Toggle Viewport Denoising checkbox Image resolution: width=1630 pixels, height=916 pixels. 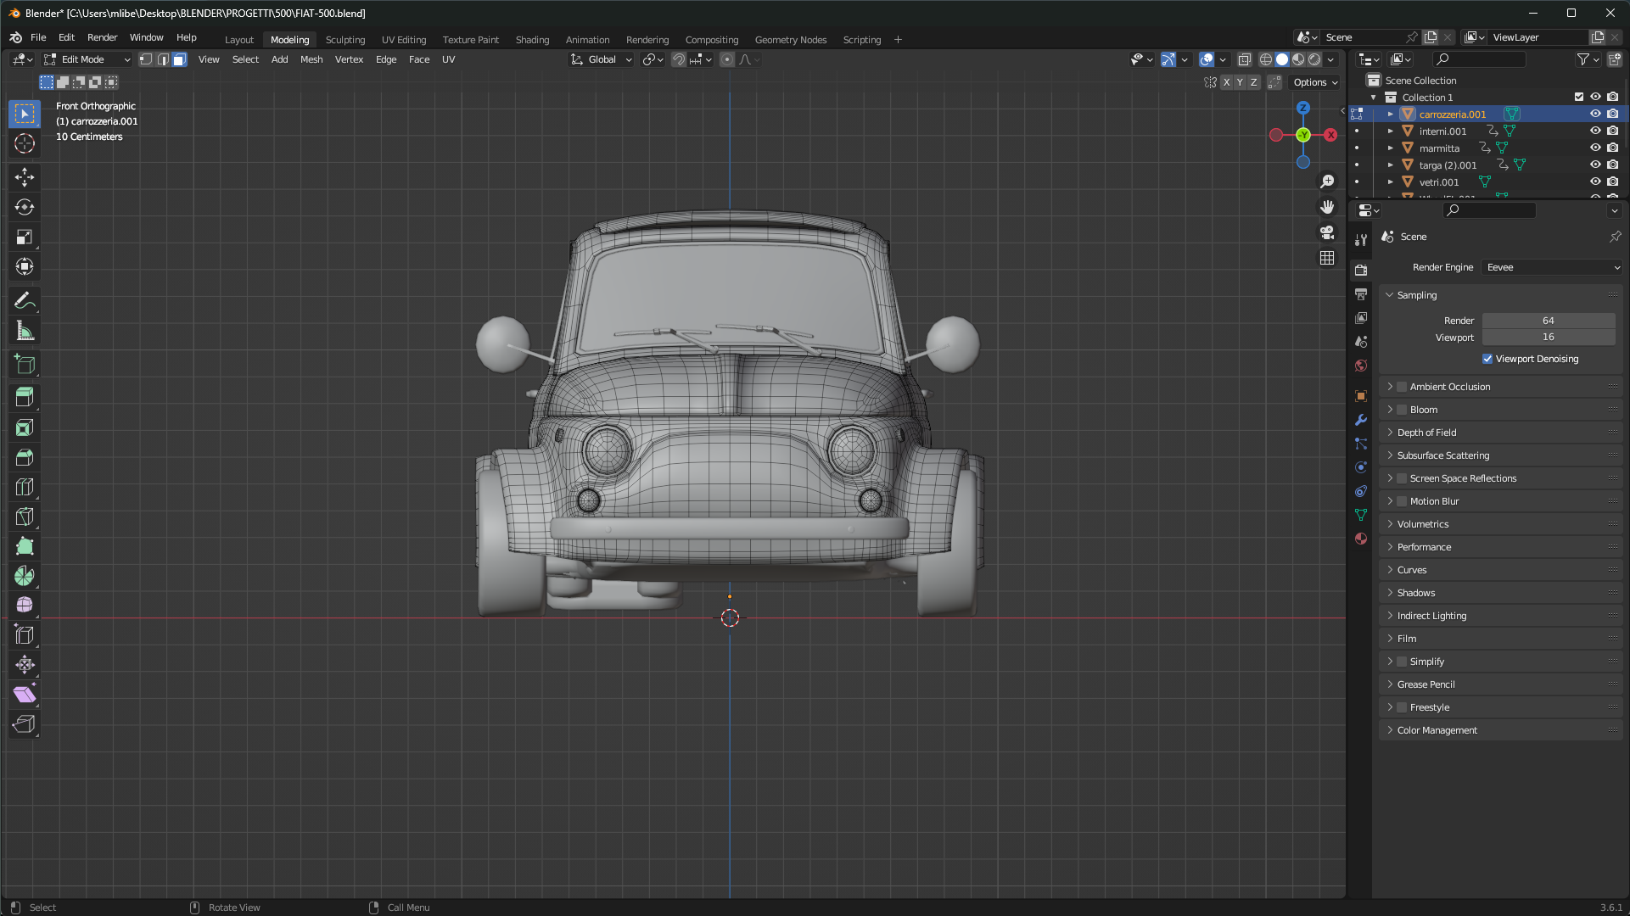point(1487,359)
